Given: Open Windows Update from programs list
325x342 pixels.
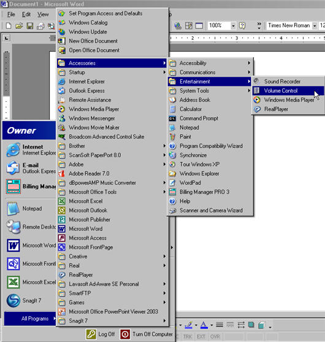Looking at the screenshot, I should pos(112,32).
